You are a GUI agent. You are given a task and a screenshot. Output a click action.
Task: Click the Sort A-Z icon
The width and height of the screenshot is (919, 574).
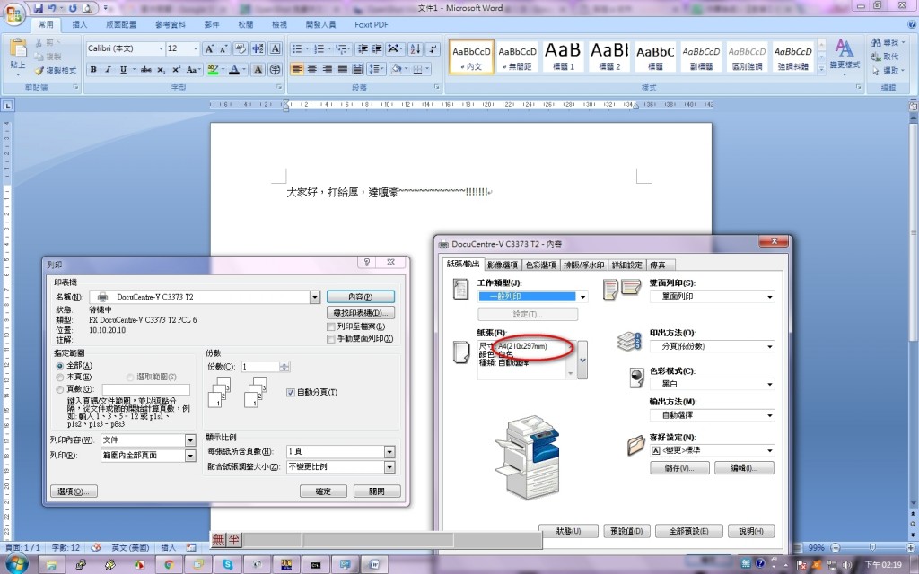(x=415, y=49)
